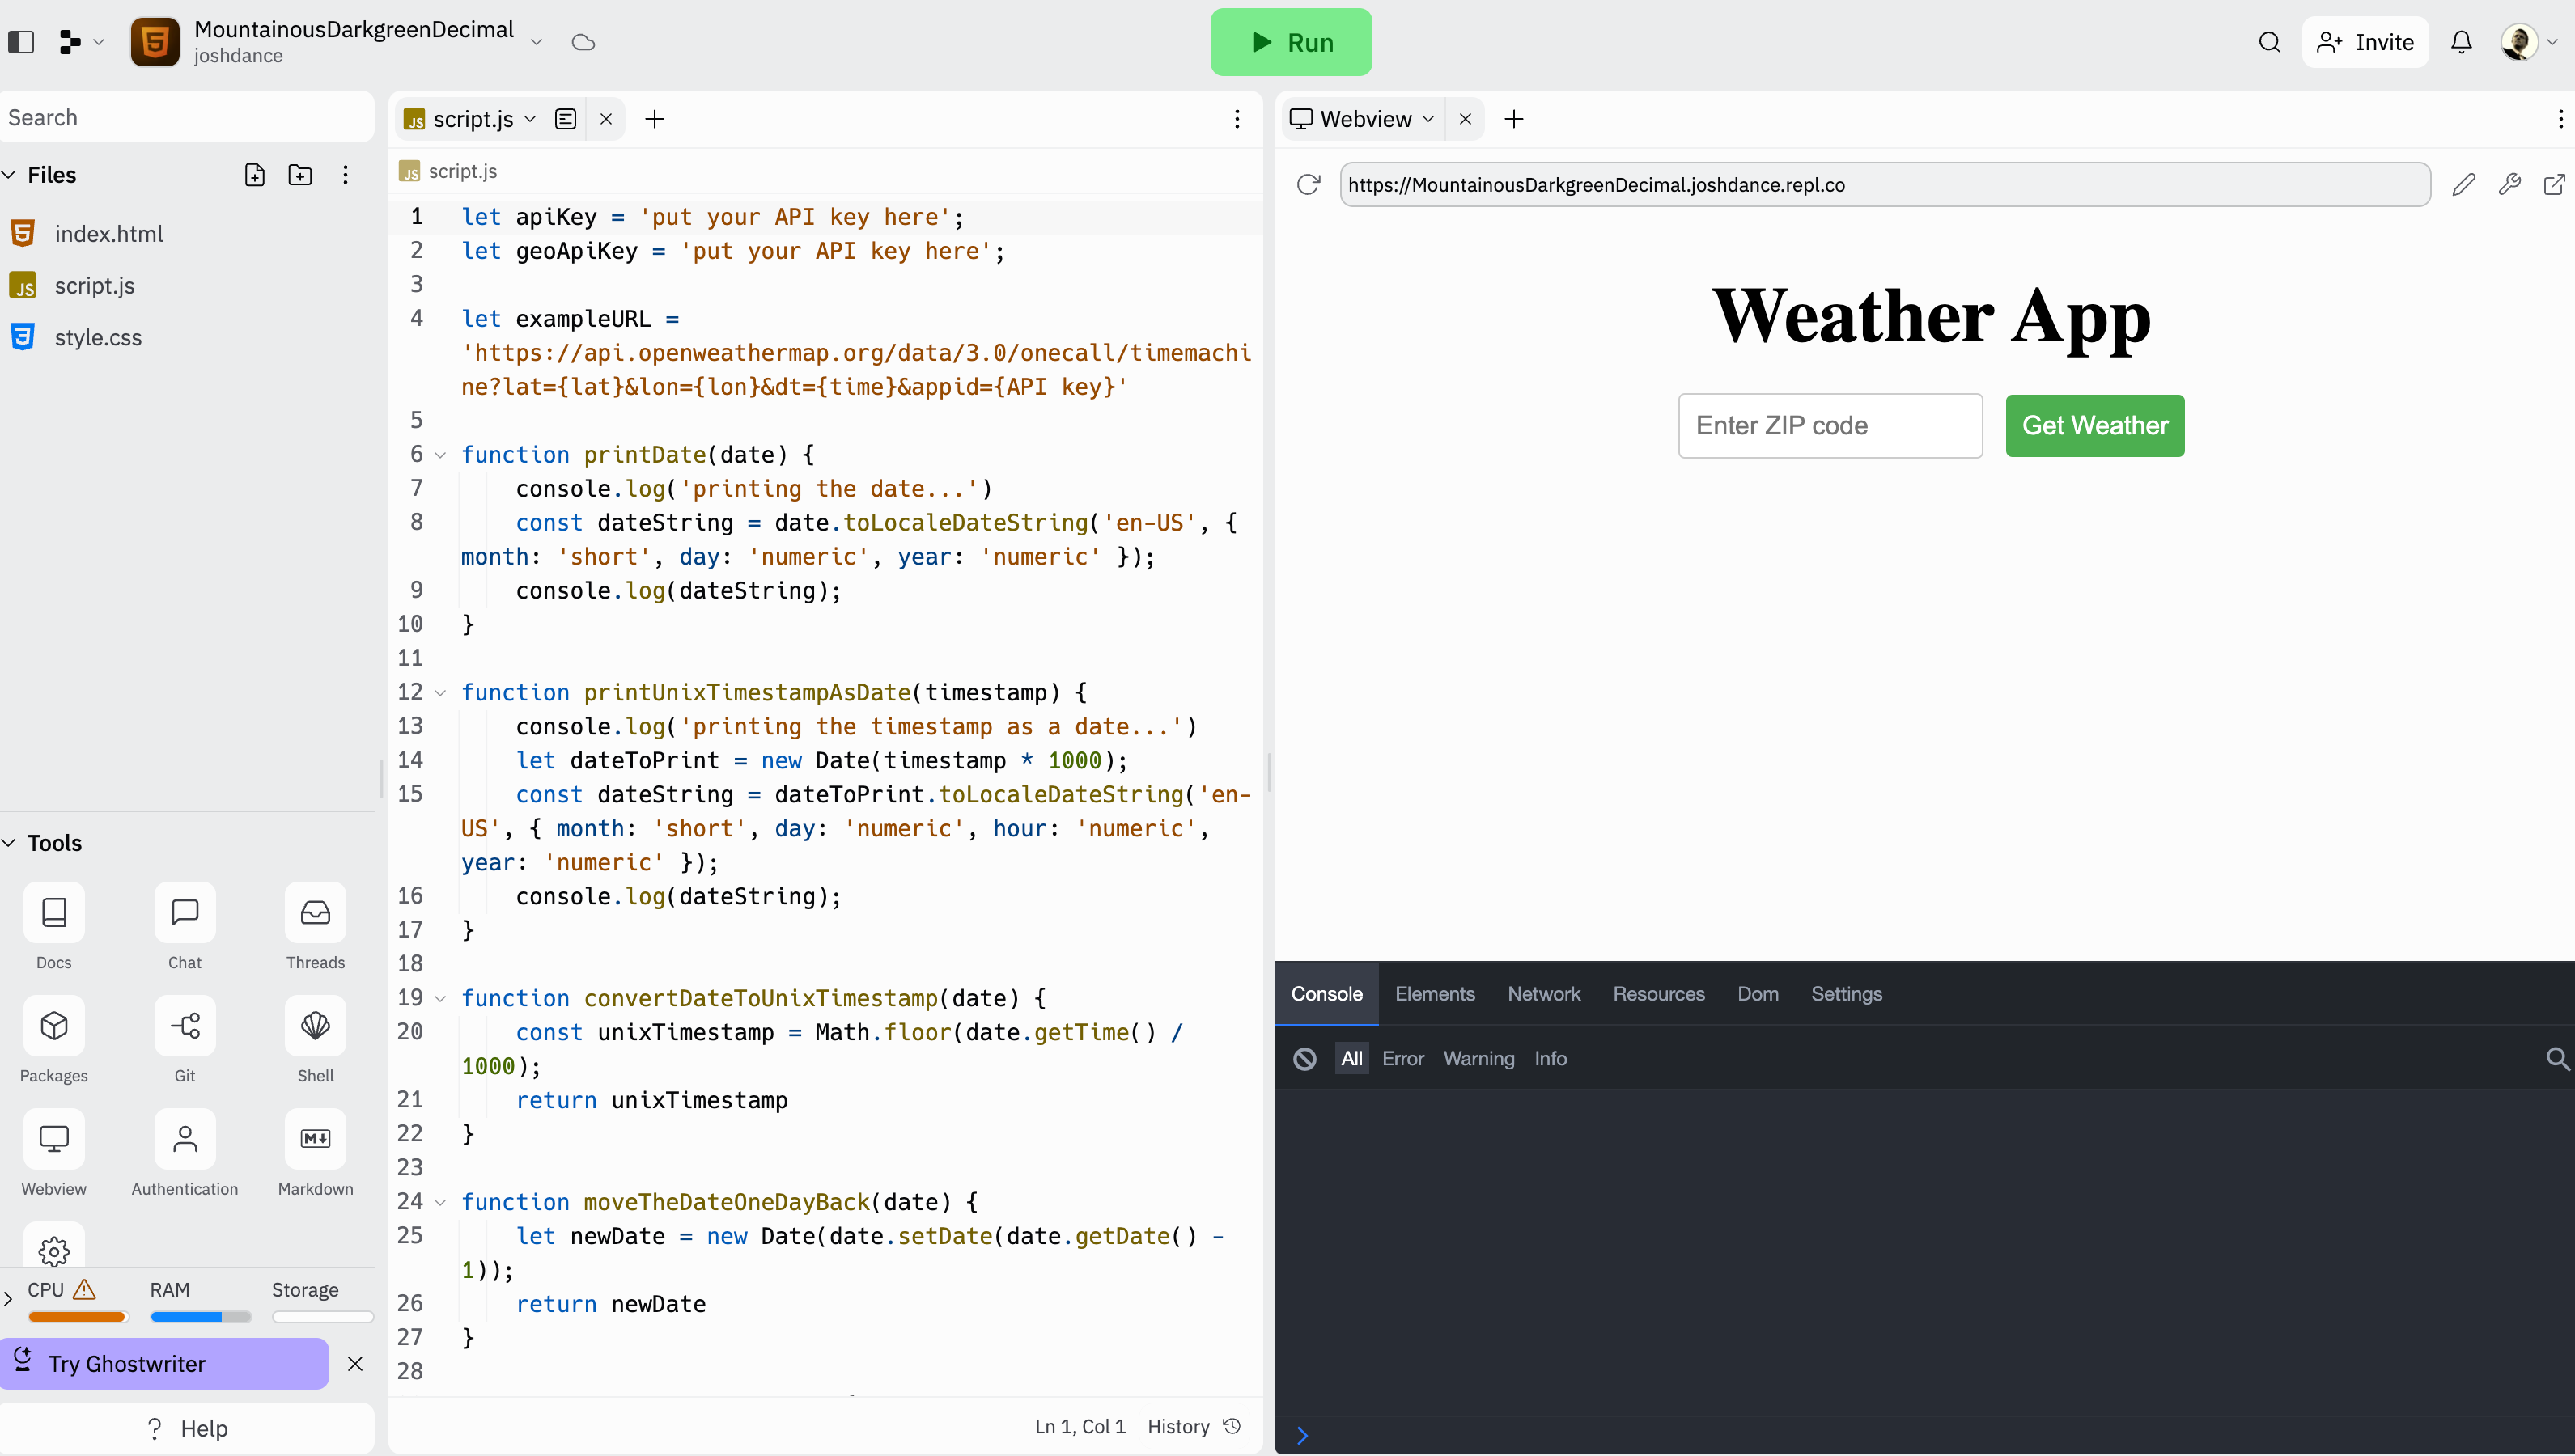Fold the printUnixTimestampAsDate function
Image resolution: width=2575 pixels, height=1456 pixels.
click(x=440, y=693)
